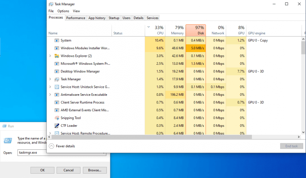The width and height of the screenshot is (306, 178).
Task: Click the horizontal scrollbar right arrow
Action: pyautogui.click(x=298, y=137)
